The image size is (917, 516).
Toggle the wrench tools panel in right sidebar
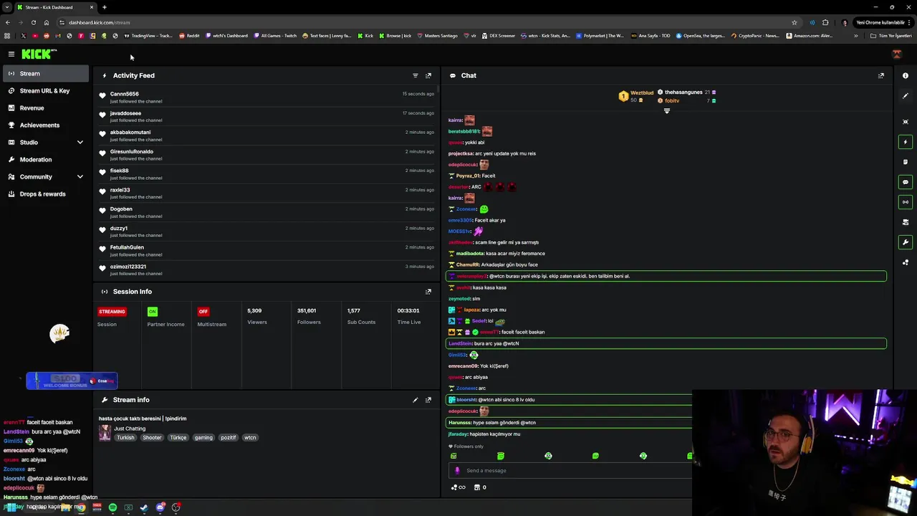click(906, 242)
